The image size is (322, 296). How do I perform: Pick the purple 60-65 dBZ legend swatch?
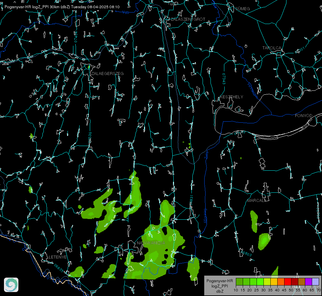pyautogui.click(x=309, y=282)
